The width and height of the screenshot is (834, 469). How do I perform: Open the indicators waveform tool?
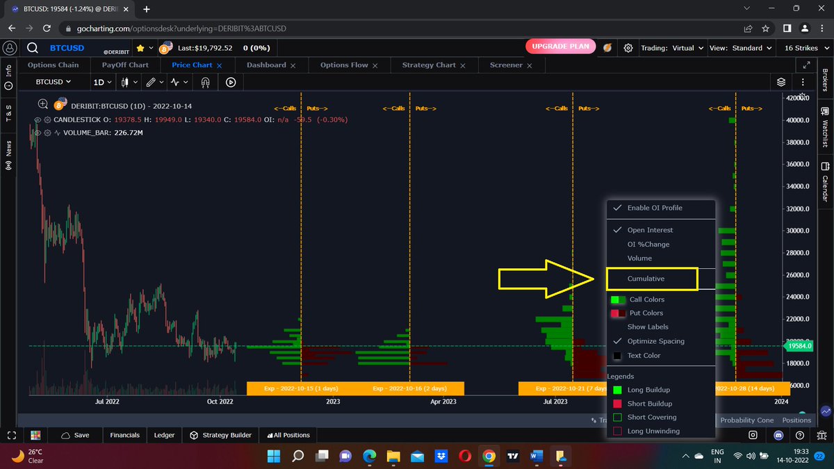coord(176,82)
